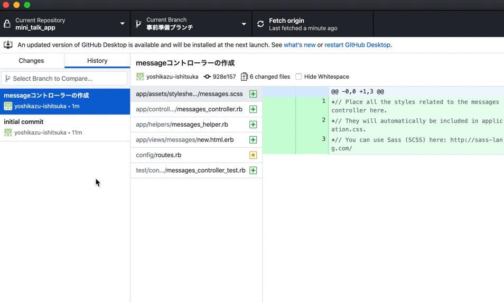Click the author avatar in the commit header
504x303 pixels.
click(140, 77)
